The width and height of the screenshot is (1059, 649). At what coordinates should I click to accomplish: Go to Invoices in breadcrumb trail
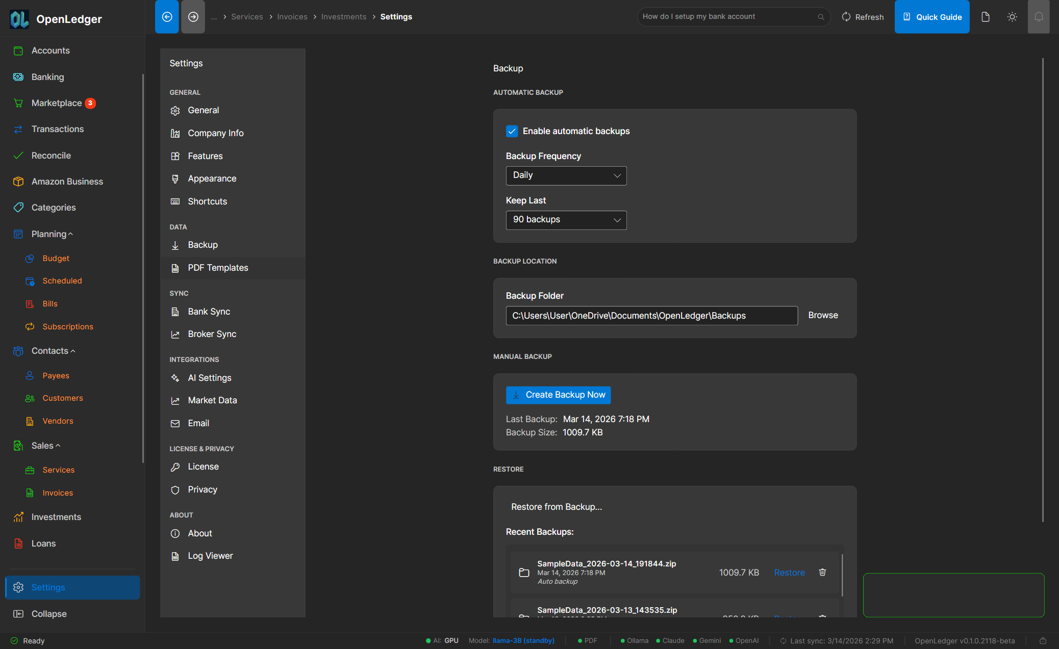292,16
